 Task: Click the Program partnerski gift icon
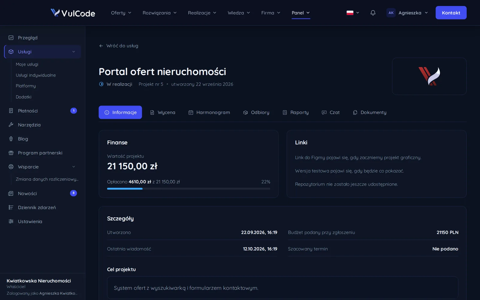coord(11,153)
